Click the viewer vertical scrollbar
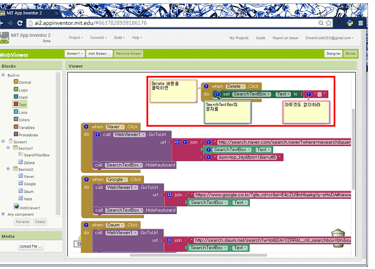The image size is (375, 269). 353,149
